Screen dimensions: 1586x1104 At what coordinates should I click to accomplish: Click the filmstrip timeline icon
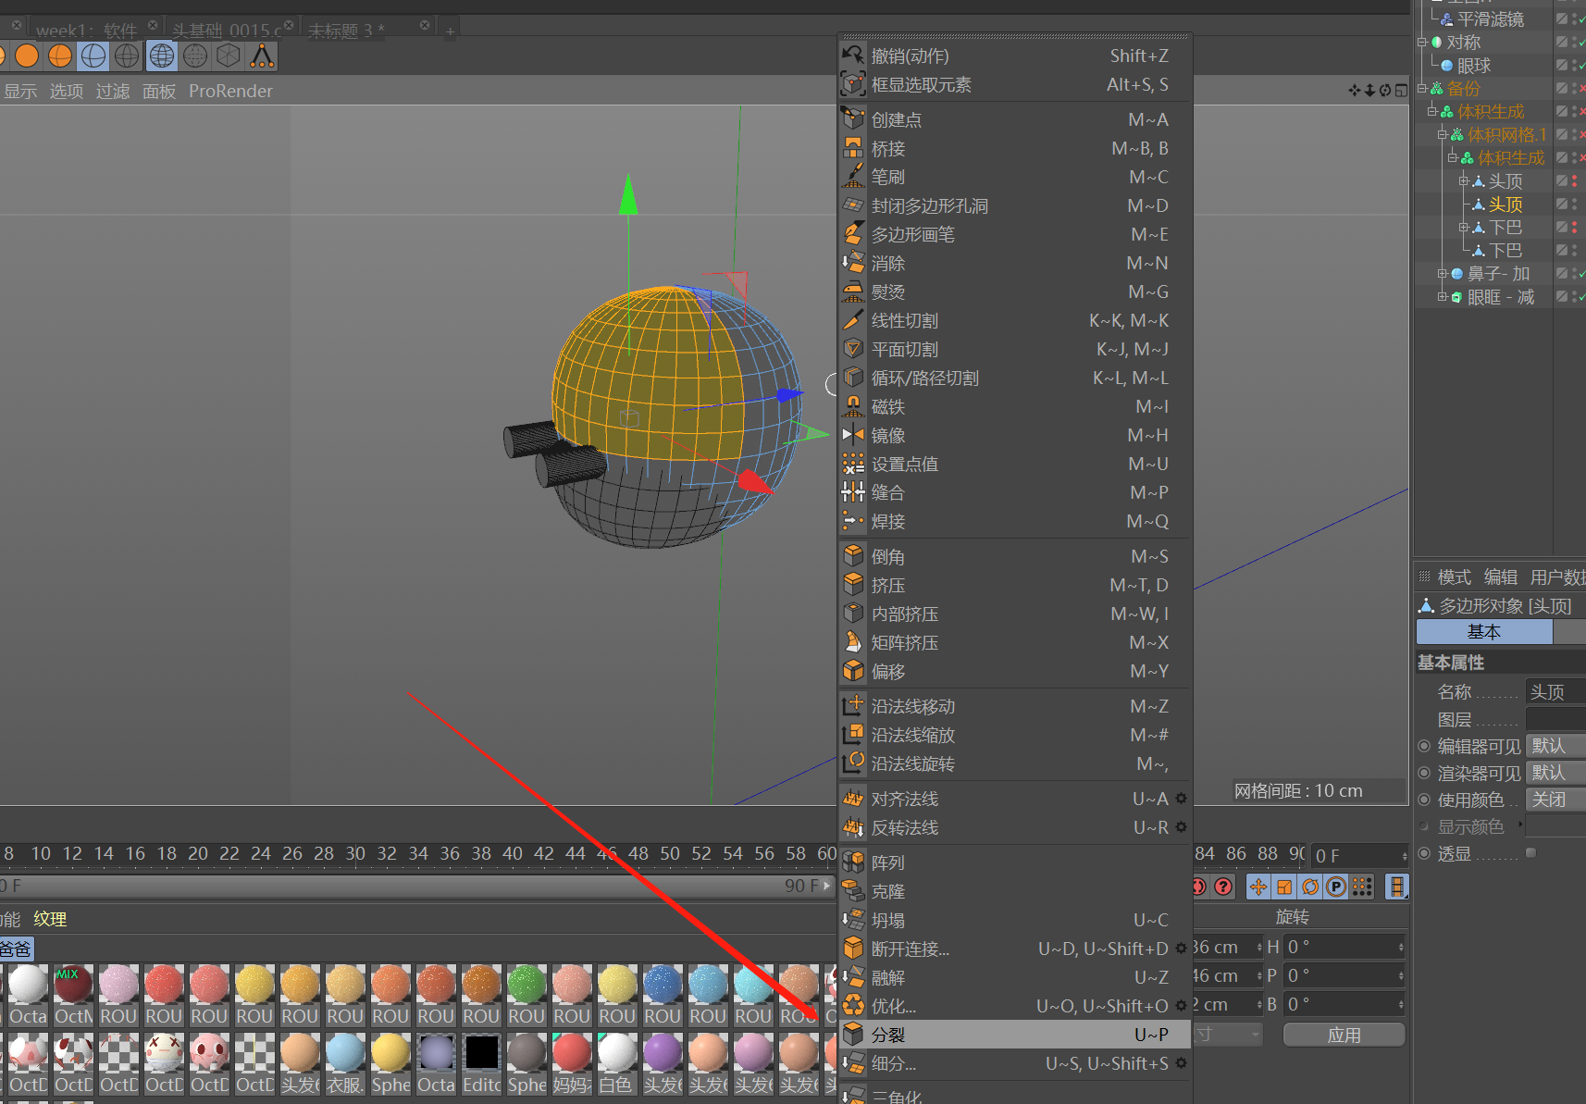point(1396,887)
